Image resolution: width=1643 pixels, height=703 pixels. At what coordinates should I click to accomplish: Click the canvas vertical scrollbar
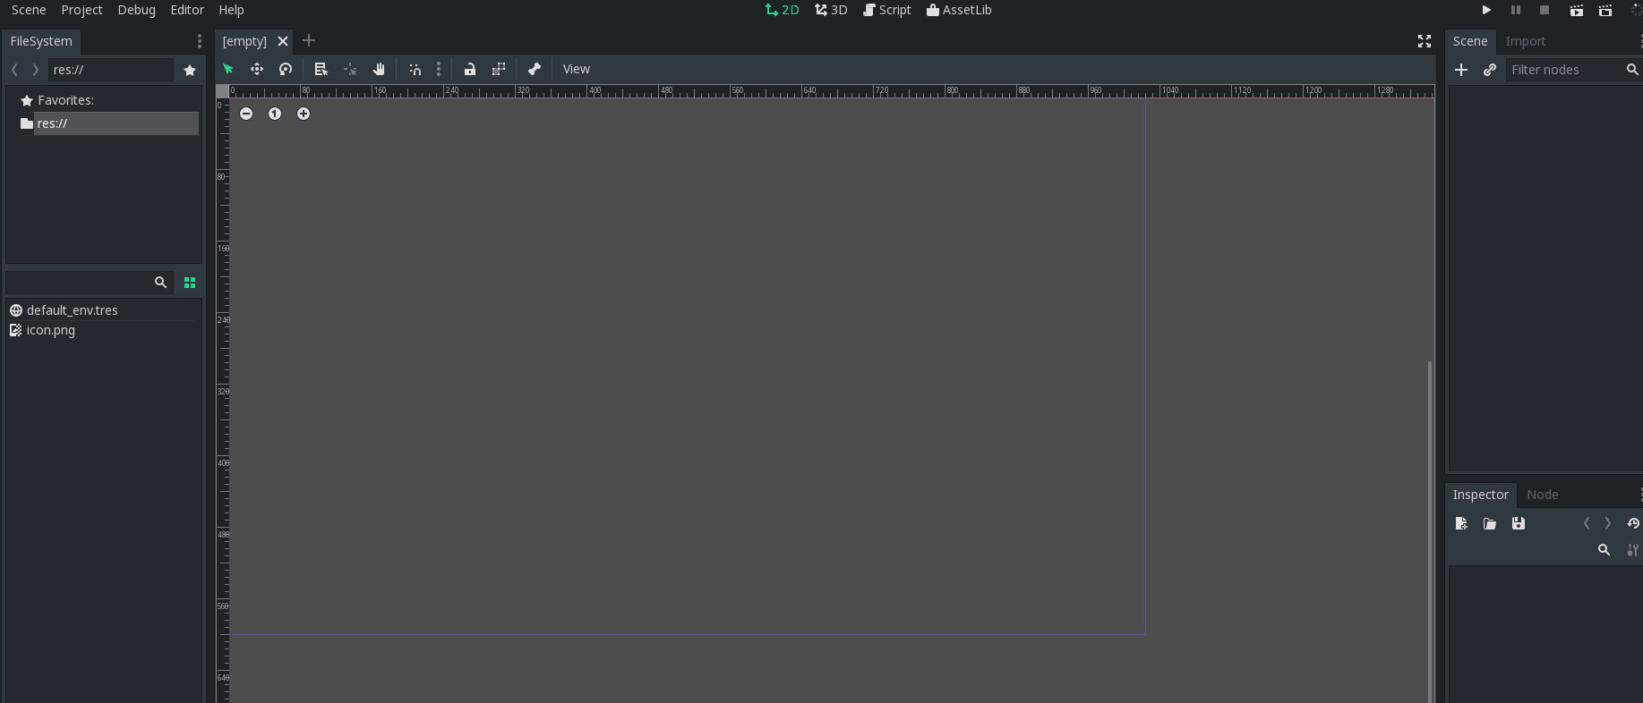pos(1430,531)
